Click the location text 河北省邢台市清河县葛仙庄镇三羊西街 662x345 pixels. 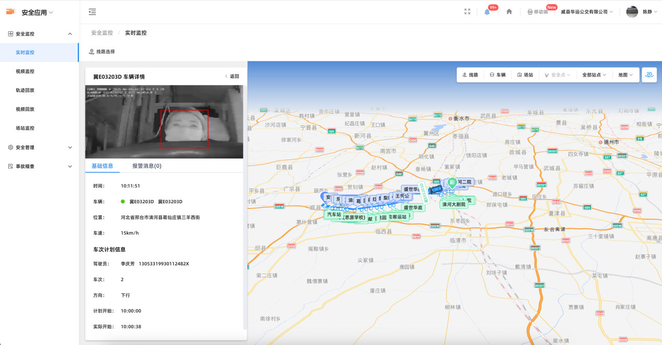click(x=160, y=217)
